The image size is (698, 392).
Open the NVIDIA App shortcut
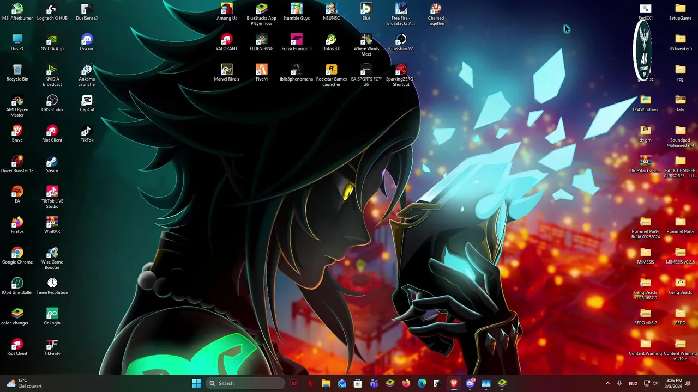click(52, 42)
